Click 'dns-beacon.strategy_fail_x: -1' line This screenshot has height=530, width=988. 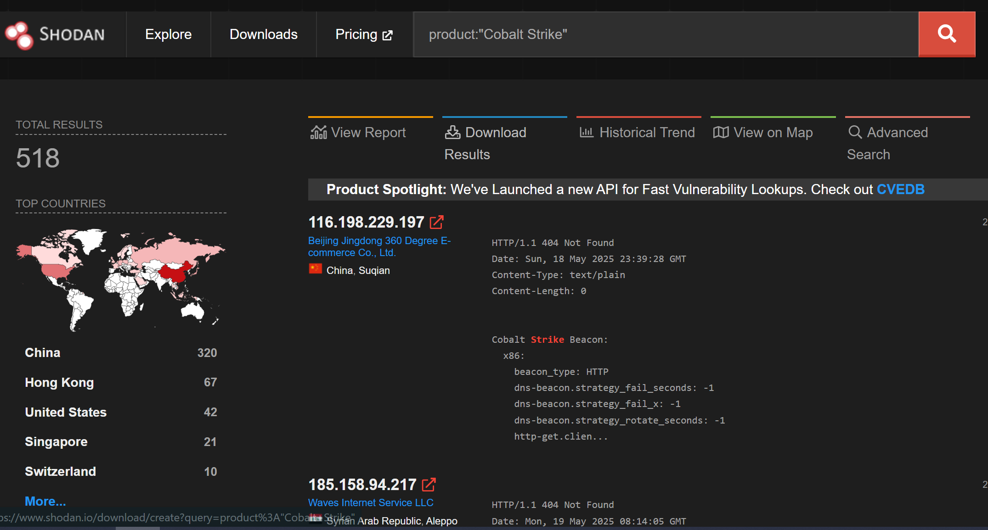(597, 404)
